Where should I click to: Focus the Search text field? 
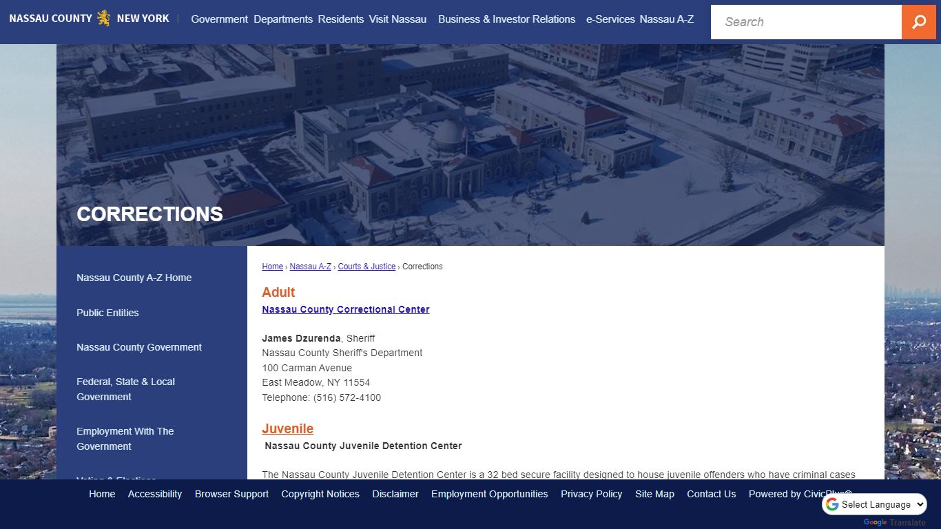coord(806,22)
